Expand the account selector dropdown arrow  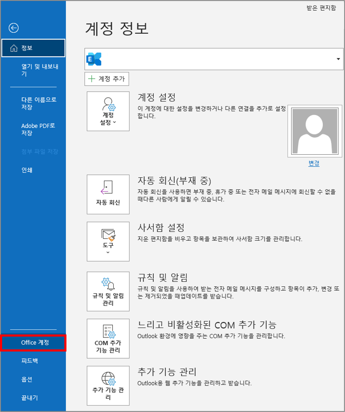(x=338, y=59)
